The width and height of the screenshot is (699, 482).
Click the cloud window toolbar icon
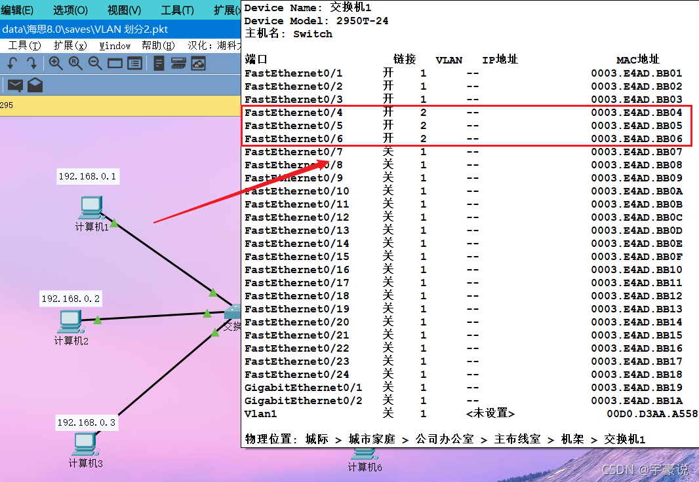(x=199, y=64)
